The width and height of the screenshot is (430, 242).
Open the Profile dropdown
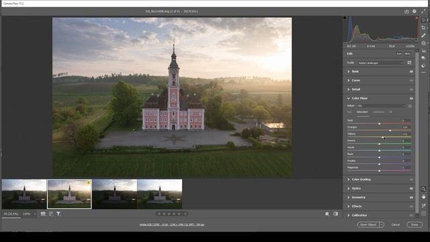coord(380,63)
